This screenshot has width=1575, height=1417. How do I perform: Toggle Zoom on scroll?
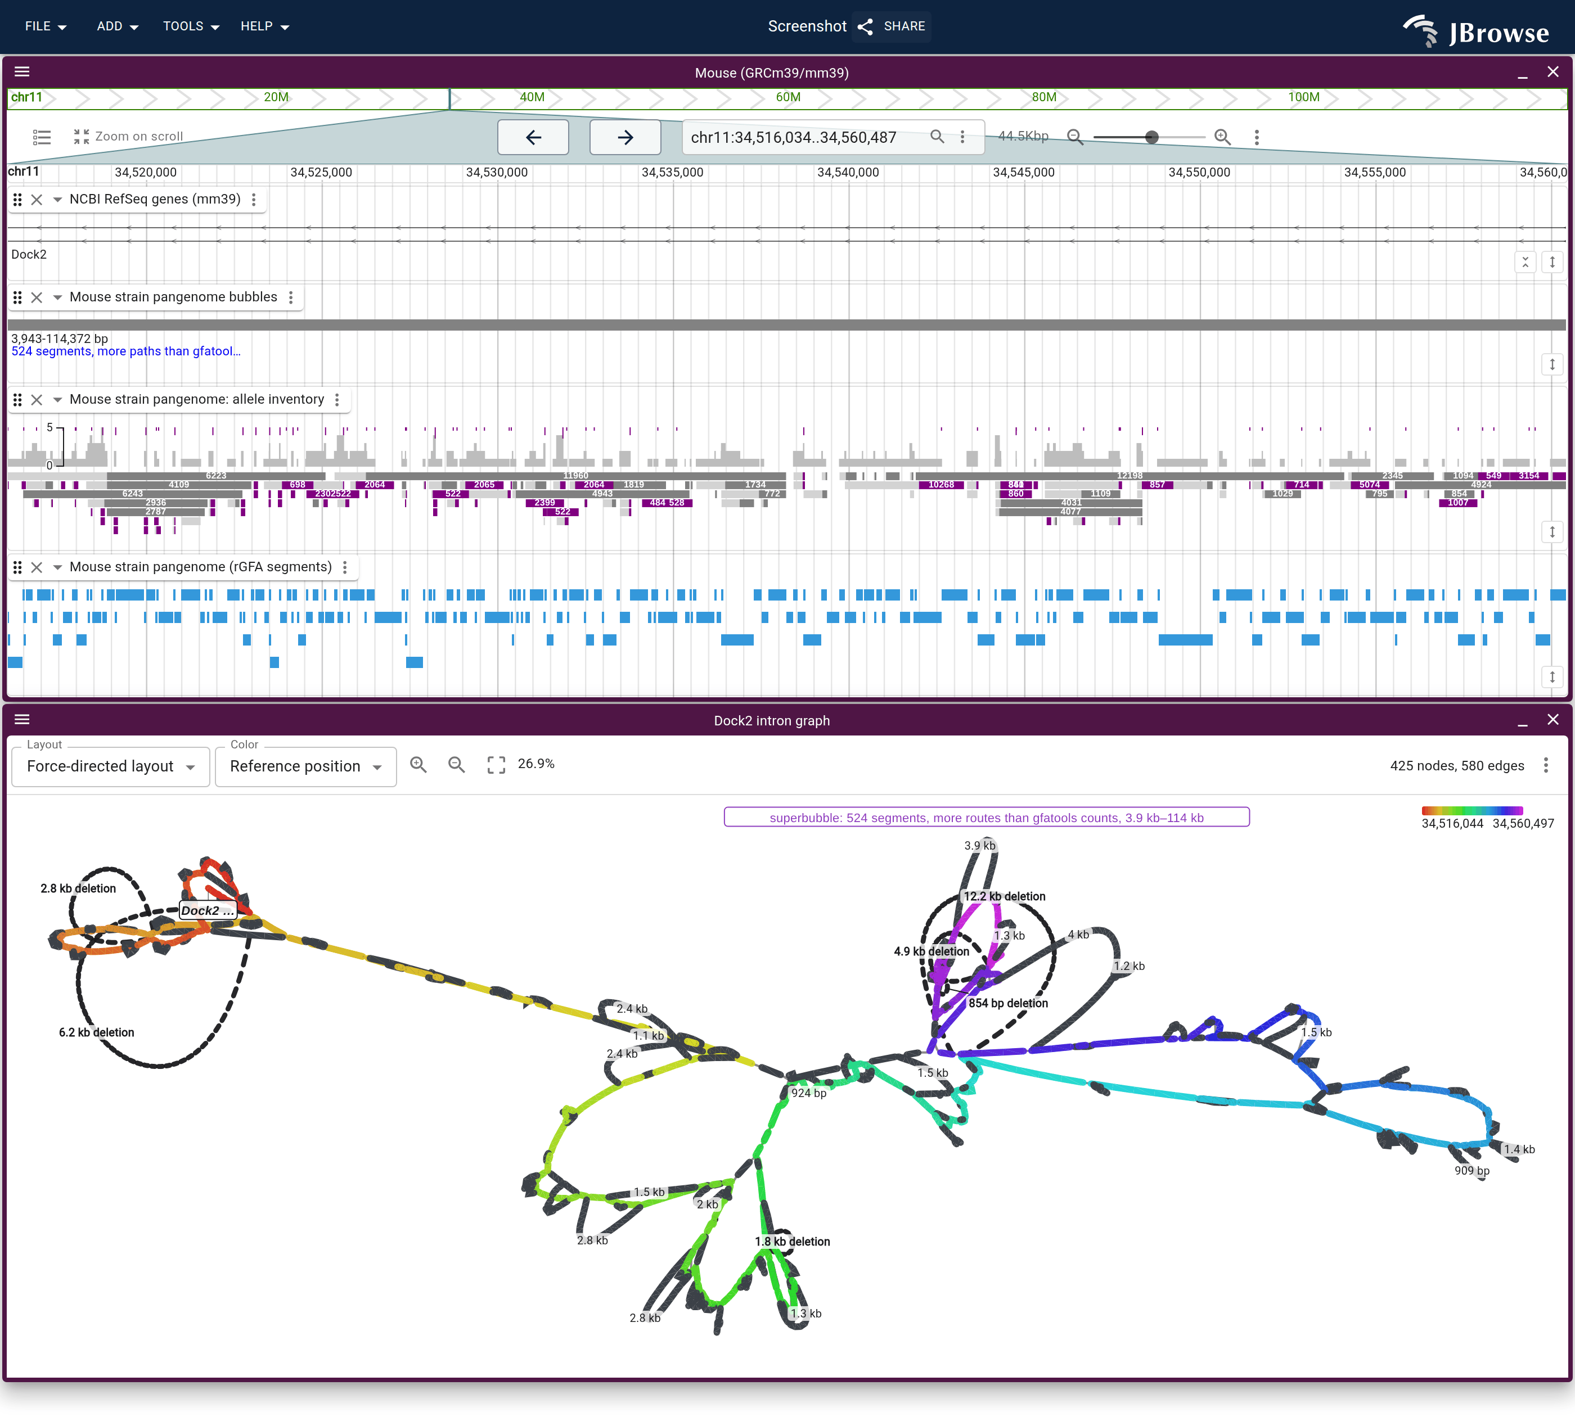128,136
